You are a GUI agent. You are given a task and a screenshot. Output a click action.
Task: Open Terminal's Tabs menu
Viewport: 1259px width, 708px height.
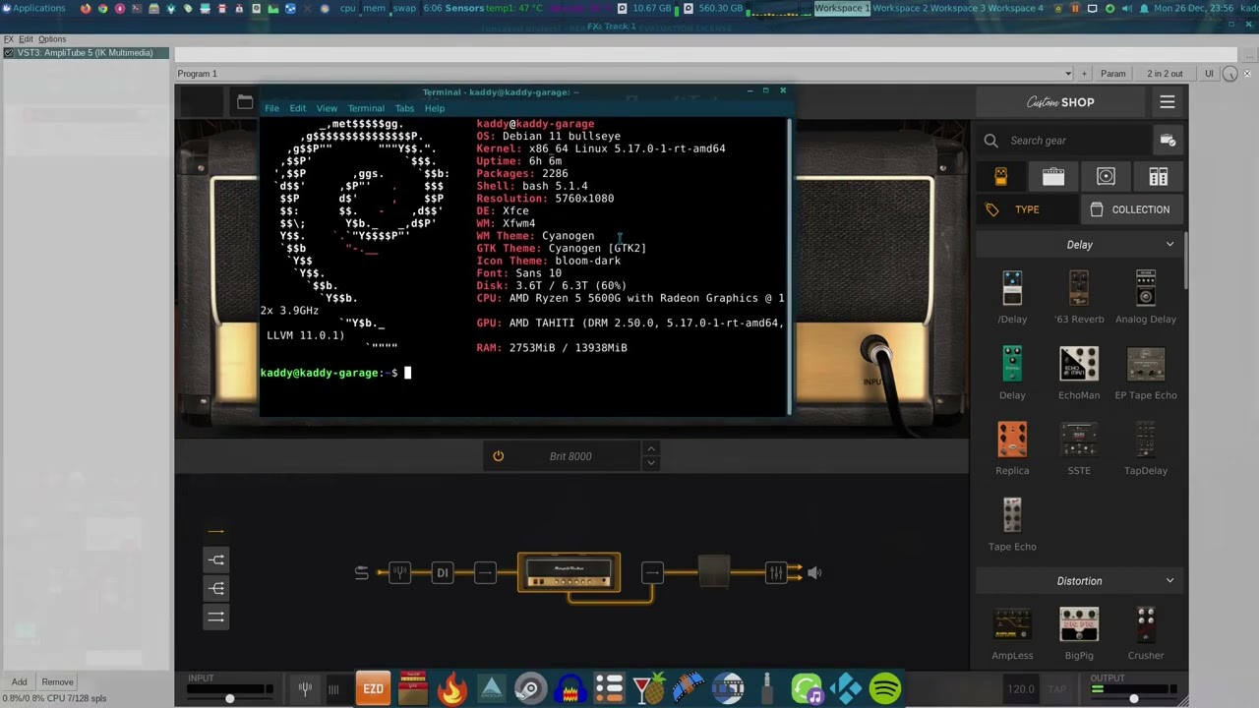pos(404,108)
